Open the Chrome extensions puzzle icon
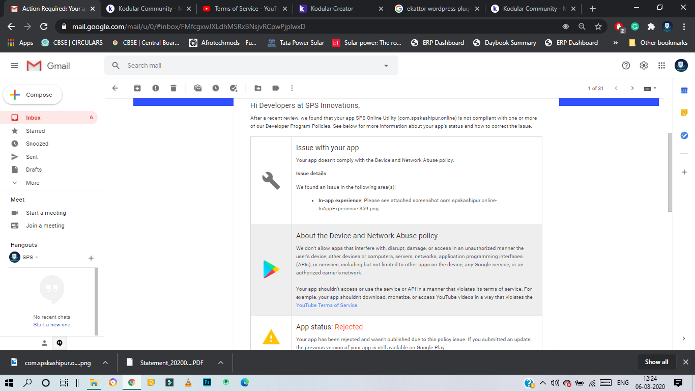 (x=651, y=26)
